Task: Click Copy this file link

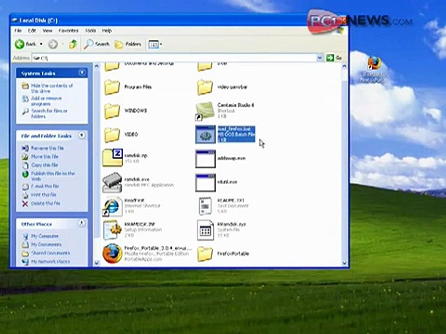Action: click(45, 165)
